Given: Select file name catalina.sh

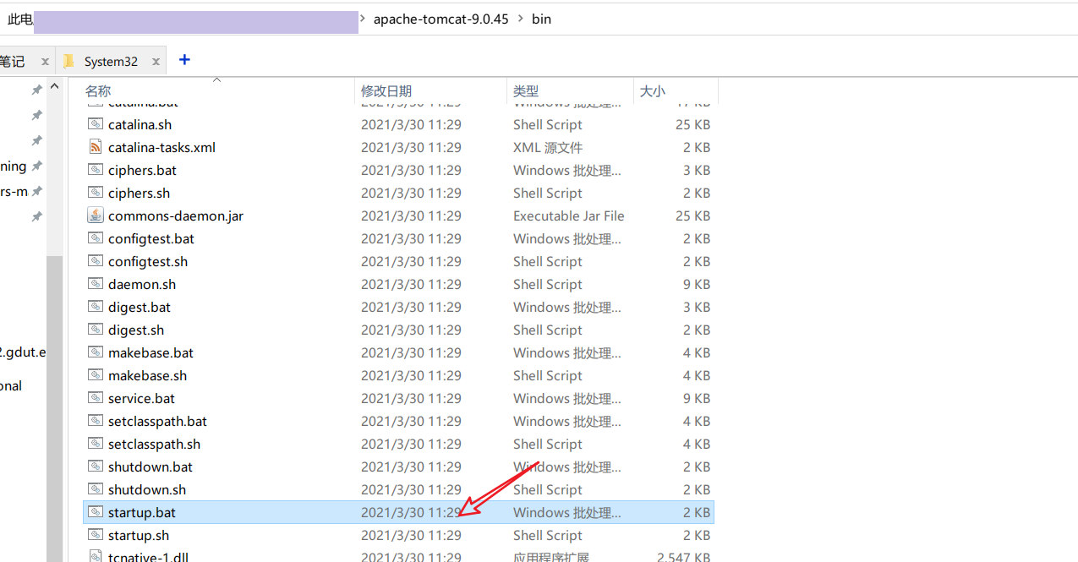Looking at the screenshot, I should [x=140, y=124].
